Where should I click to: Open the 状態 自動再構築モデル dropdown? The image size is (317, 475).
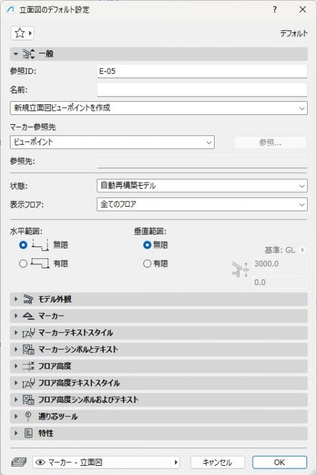click(202, 186)
